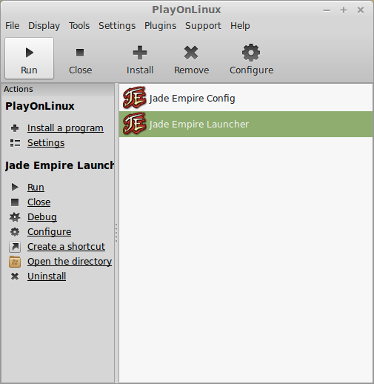Click folder icon beside Open the directory
The width and height of the screenshot is (374, 384).
coord(15,262)
